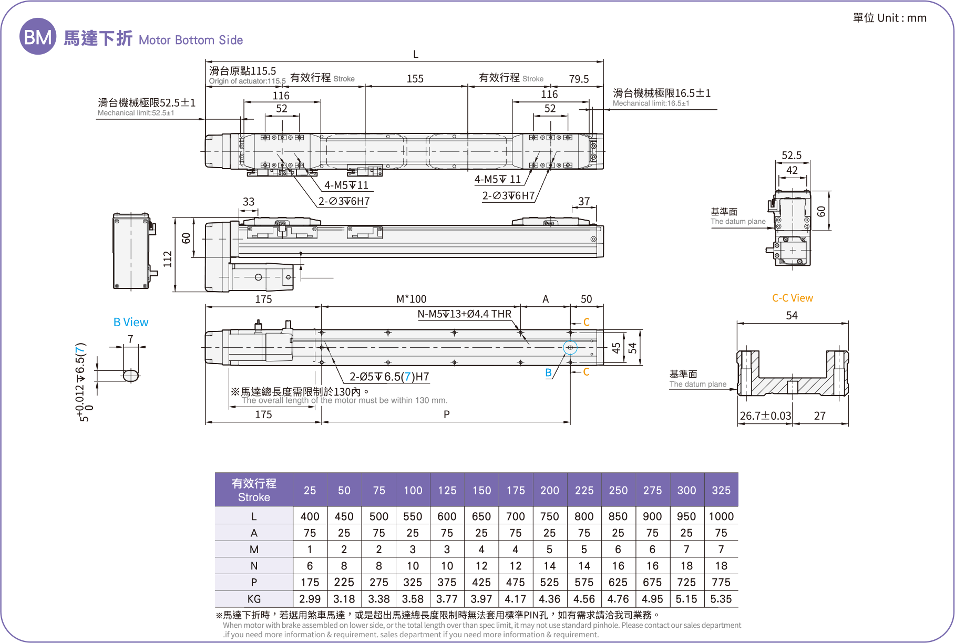Select the hatched C-C cross-section drawing
The image size is (955, 643).
(792, 374)
